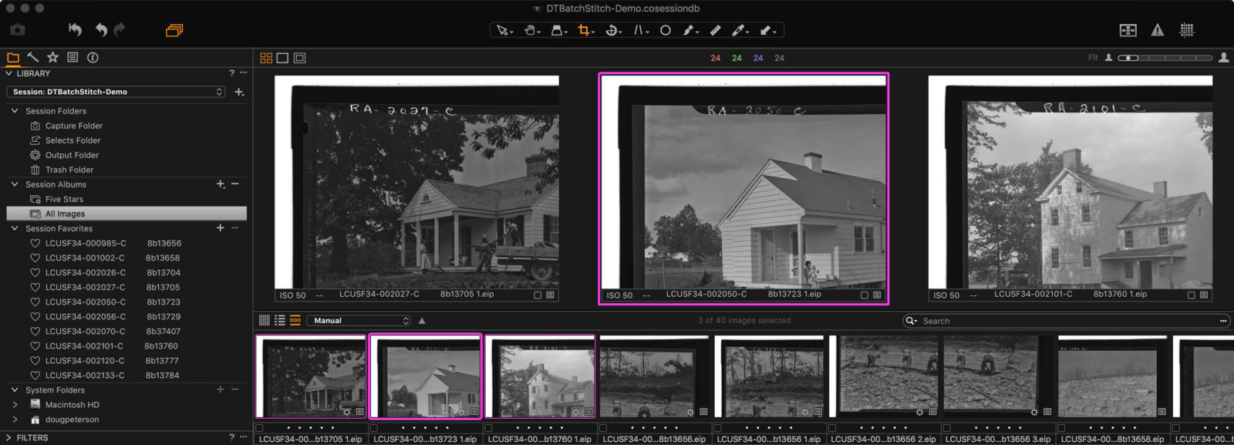Select the pointer cursor tool
The image size is (1234, 445).
tap(503, 30)
